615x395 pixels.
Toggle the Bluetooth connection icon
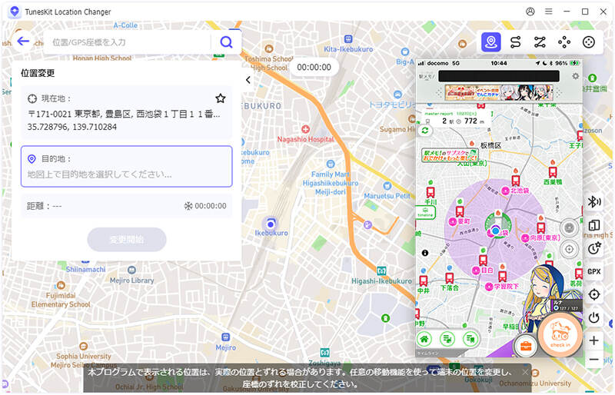(x=593, y=201)
